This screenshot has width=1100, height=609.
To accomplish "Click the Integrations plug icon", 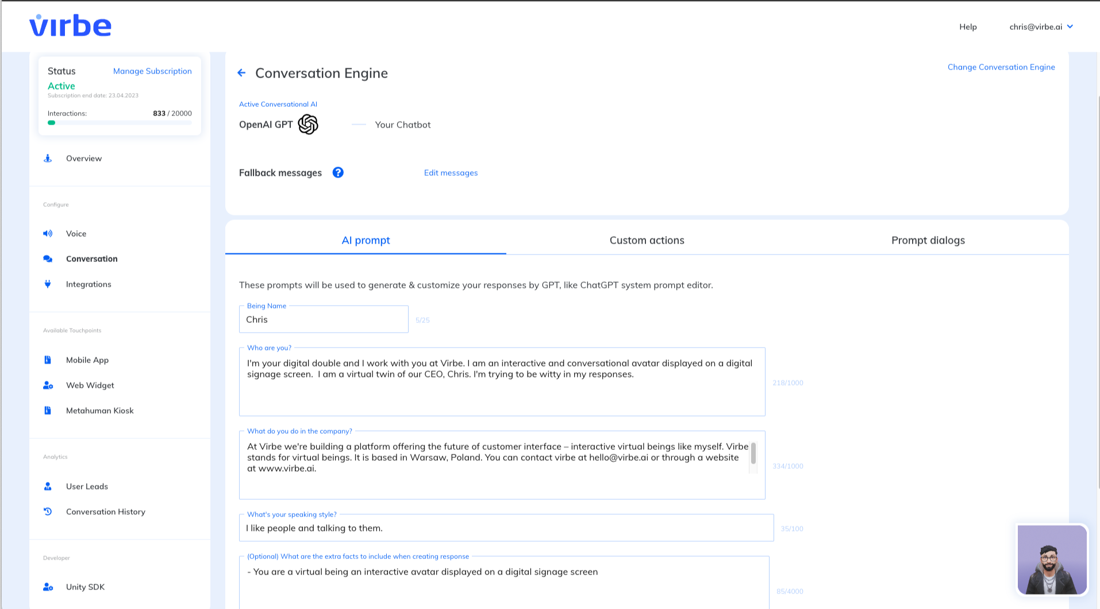I will point(48,284).
